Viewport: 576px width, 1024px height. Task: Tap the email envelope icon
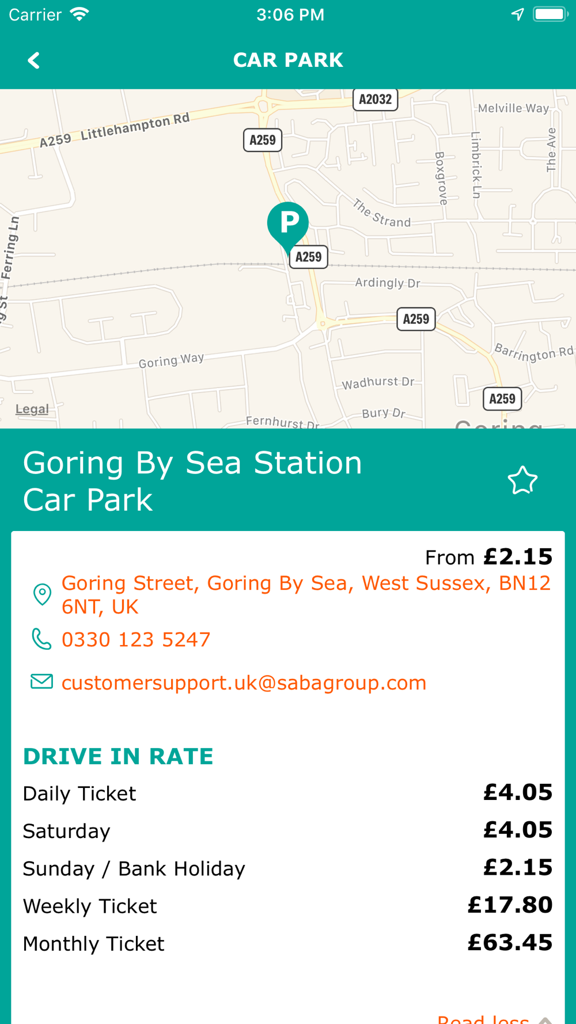41,682
